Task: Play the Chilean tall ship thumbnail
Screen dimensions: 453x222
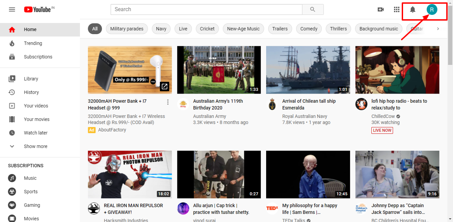Action: pos(308,70)
